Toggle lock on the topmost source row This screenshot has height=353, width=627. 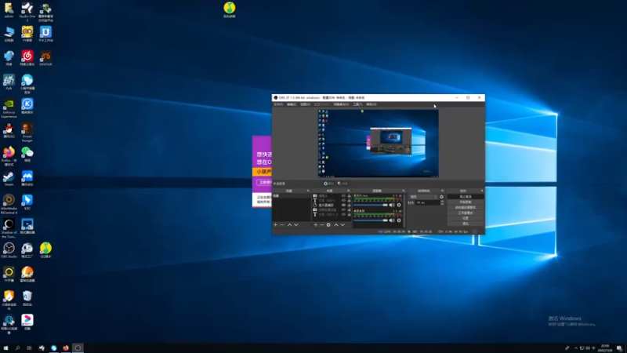(x=349, y=195)
